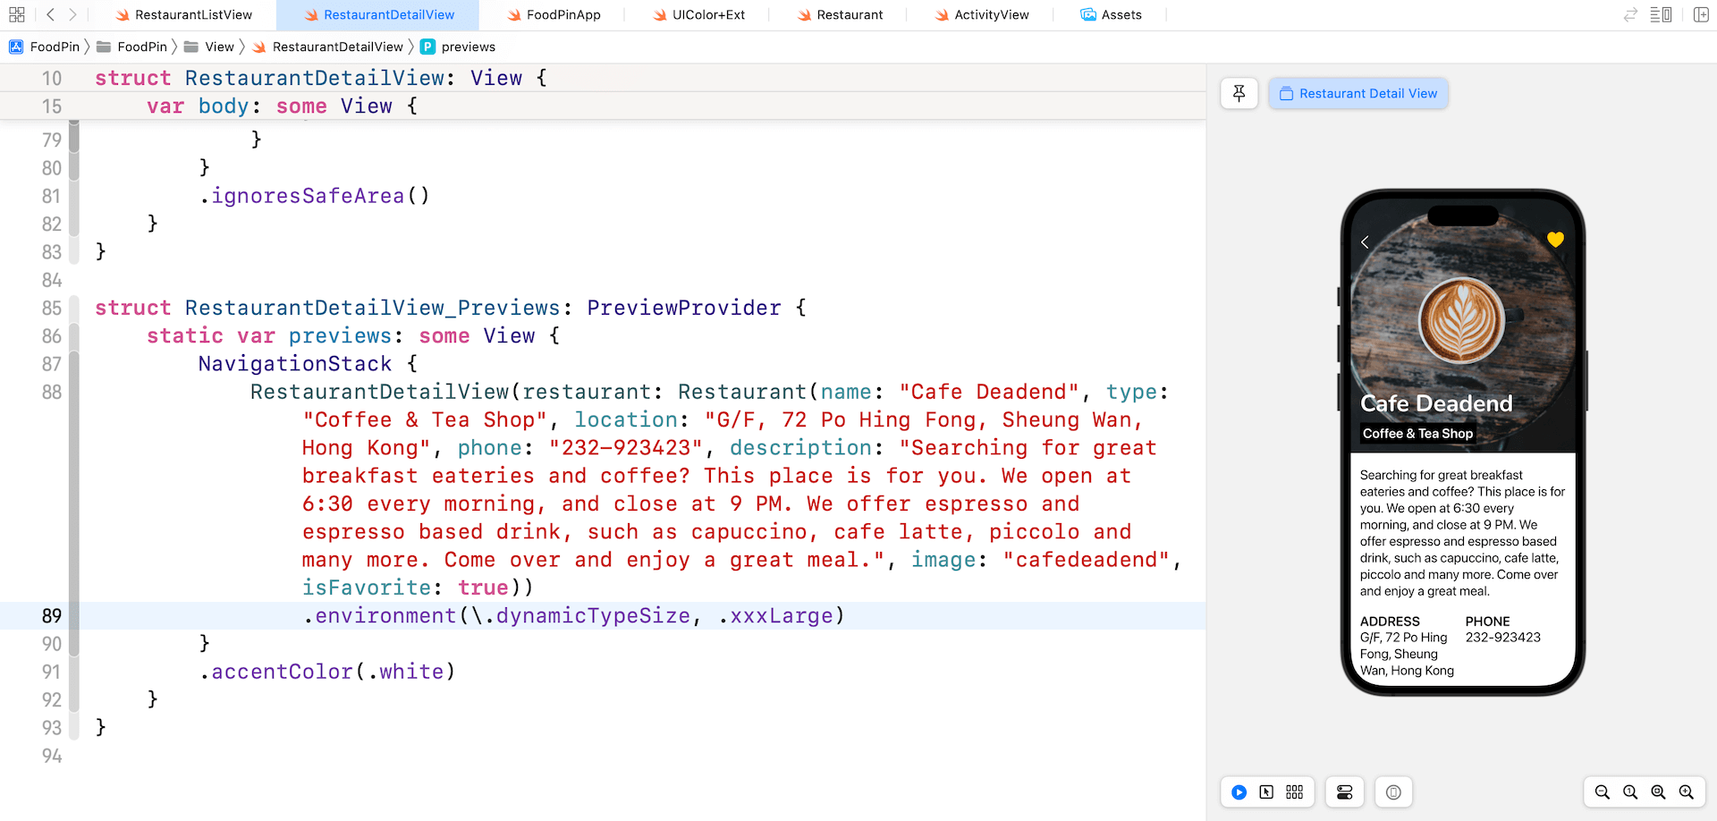The height and width of the screenshot is (821, 1717).
Task: Switch to the UIColor+Ext tab
Action: (x=698, y=14)
